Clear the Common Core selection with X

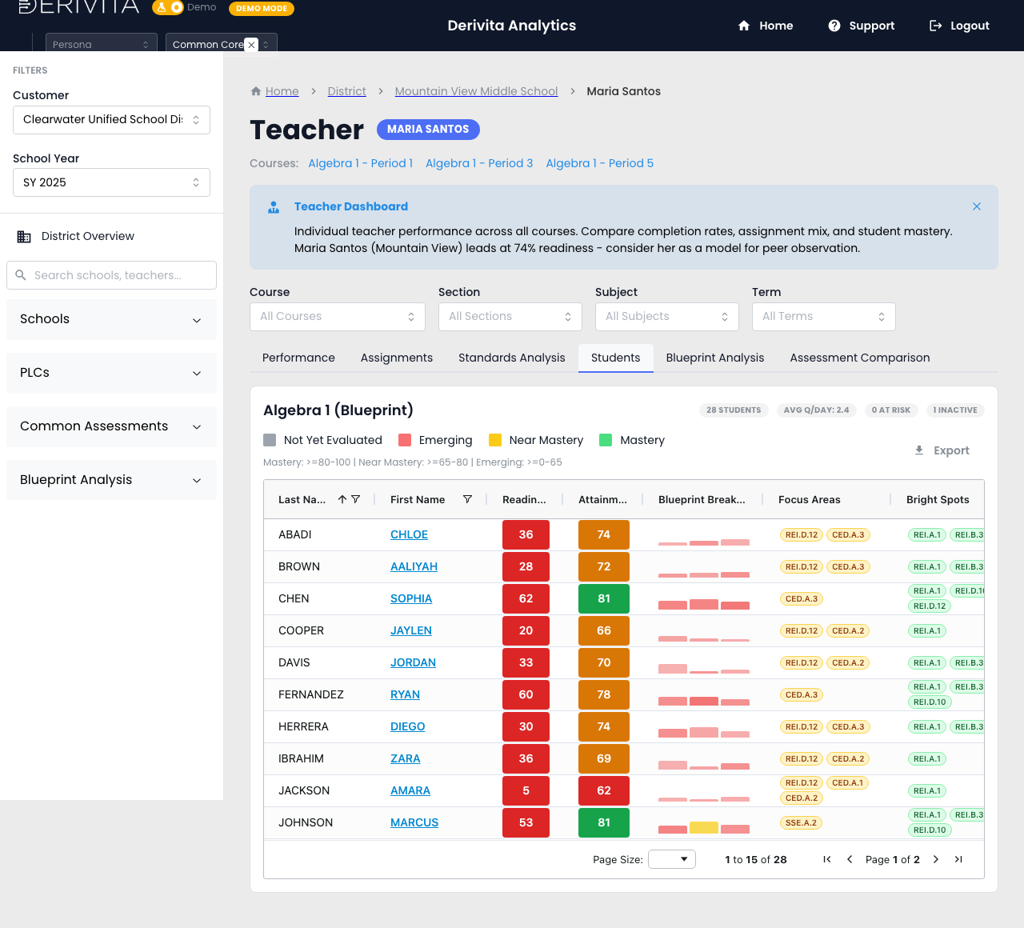click(251, 45)
